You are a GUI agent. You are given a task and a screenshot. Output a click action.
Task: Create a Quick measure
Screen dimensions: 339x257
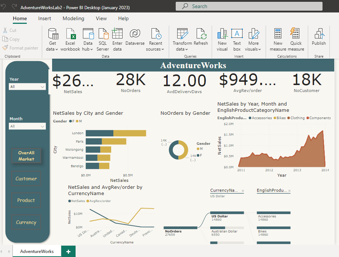click(x=296, y=34)
